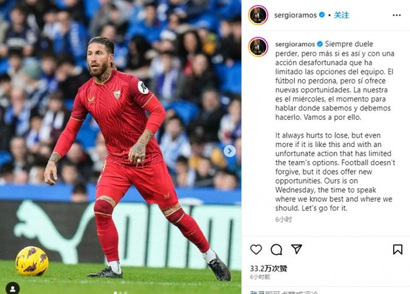Screen dimensions: 410x294
Task: Open sergioramos avatar beside the caption
Action: 258,47
